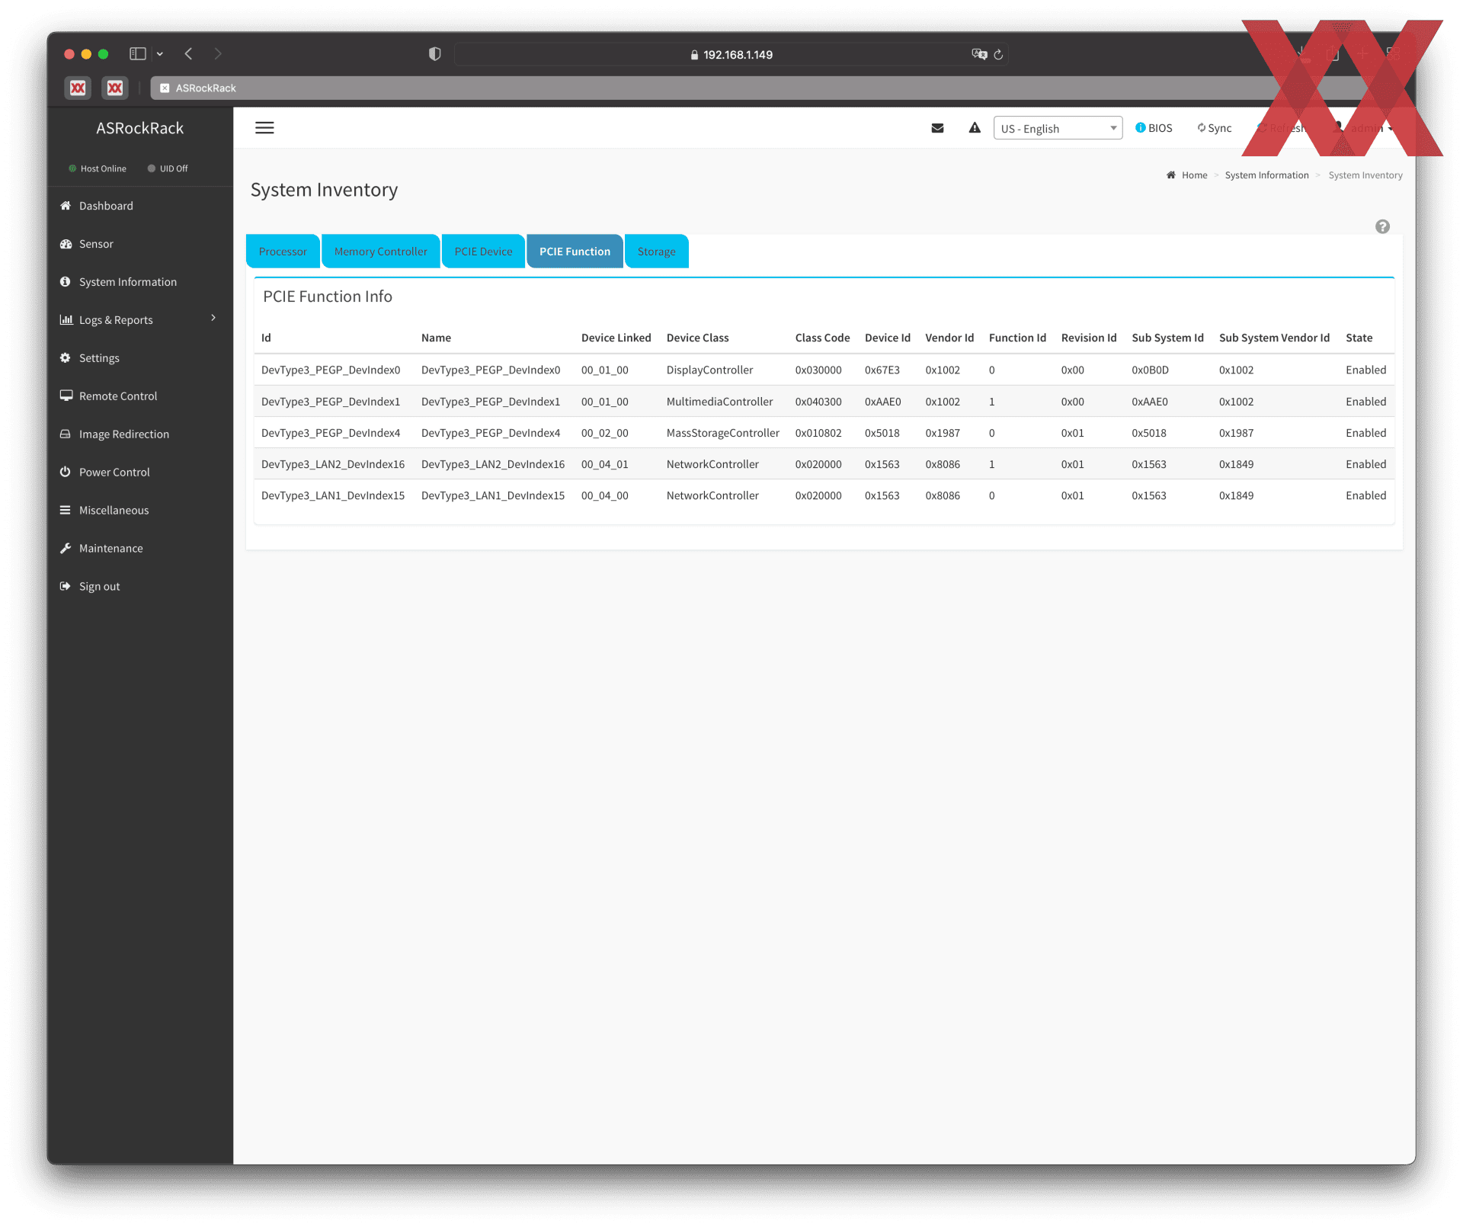Click the browser forward arrow
Image resolution: width=1463 pixels, height=1227 pixels.
click(x=218, y=53)
